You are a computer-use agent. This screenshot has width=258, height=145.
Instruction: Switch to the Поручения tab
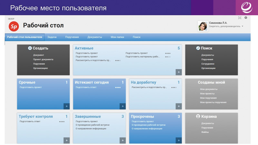72,37
